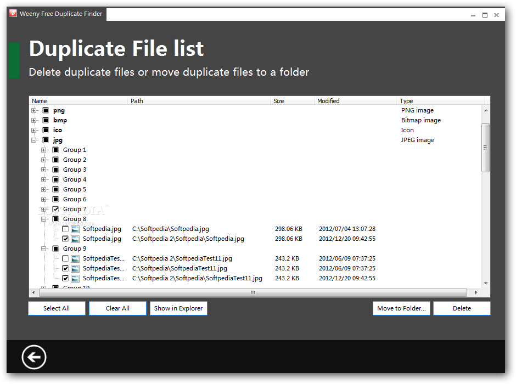Uncheck Softpedia 2\Softpedia\SoftpediaTest11.jpg checkbox

tap(65, 279)
